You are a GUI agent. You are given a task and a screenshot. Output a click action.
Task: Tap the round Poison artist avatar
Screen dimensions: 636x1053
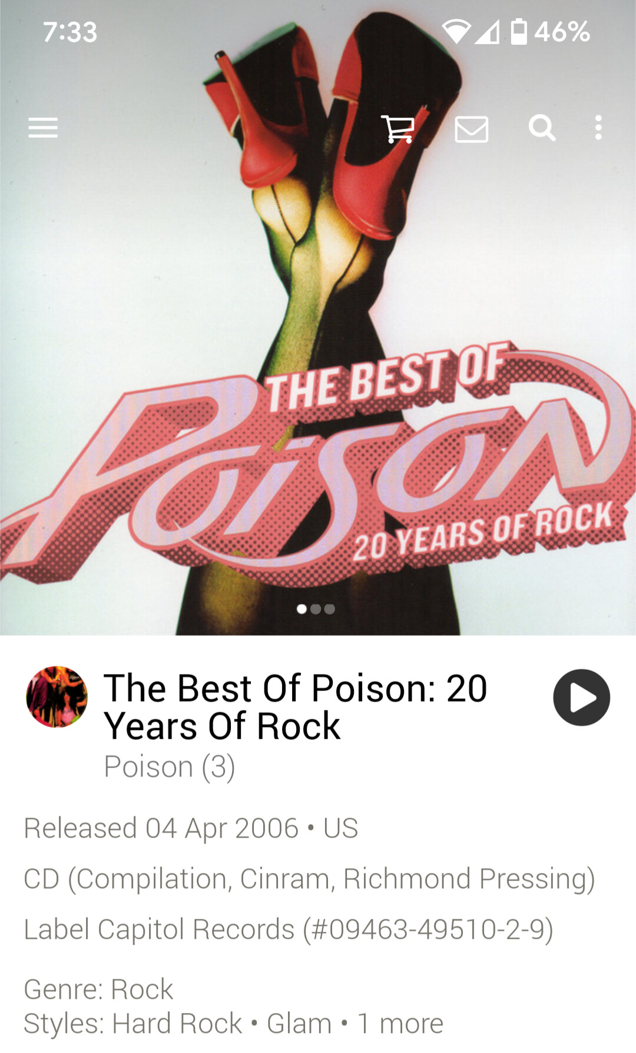tap(57, 697)
